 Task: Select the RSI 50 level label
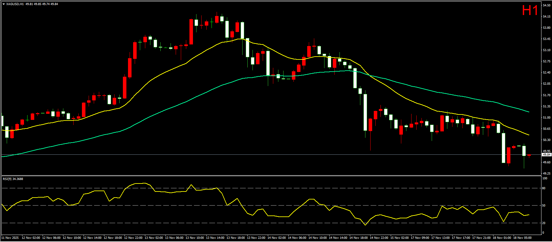[544, 206]
